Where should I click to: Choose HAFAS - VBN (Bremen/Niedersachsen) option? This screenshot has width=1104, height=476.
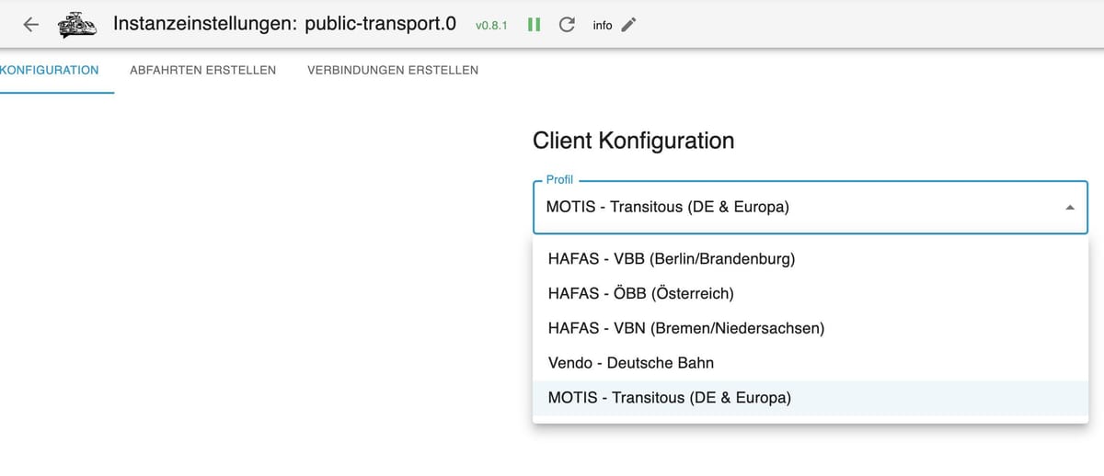click(811, 328)
